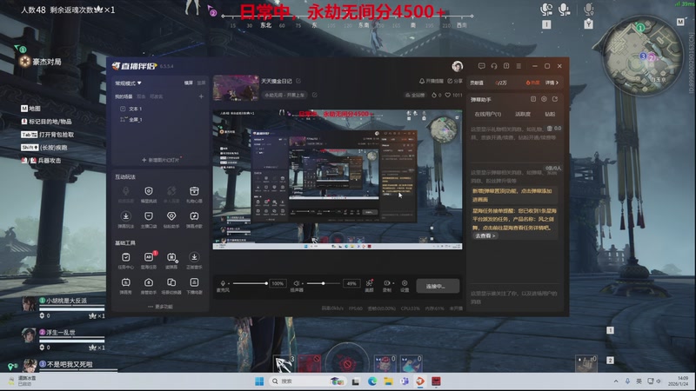The width and height of the screenshot is (696, 391).
Task: Click the microphone volume 100% field
Action: point(278,283)
